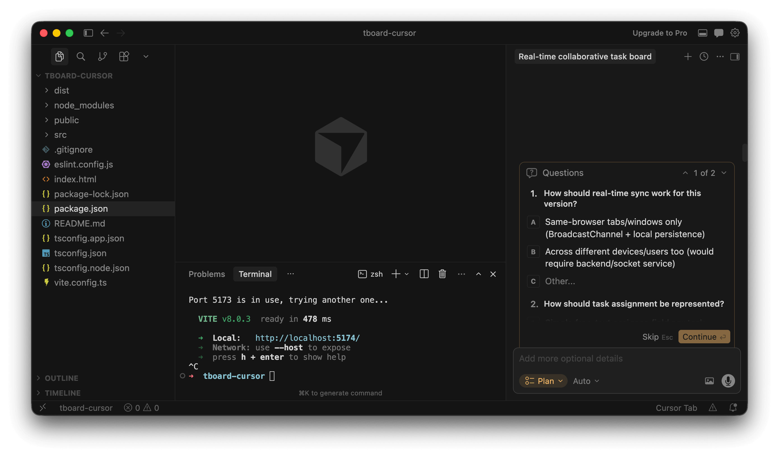This screenshot has height=457, width=779.
Task: Open the Explorer files view
Action: pos(59,57)
